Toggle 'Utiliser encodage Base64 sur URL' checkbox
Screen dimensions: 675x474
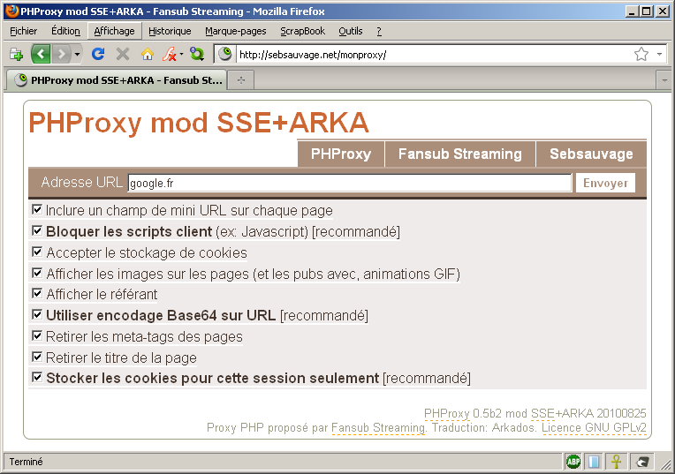(37, 315)
